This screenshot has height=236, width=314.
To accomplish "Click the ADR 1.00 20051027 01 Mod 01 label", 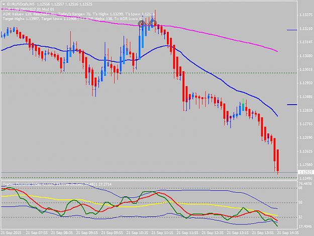I will coord(29,9).
